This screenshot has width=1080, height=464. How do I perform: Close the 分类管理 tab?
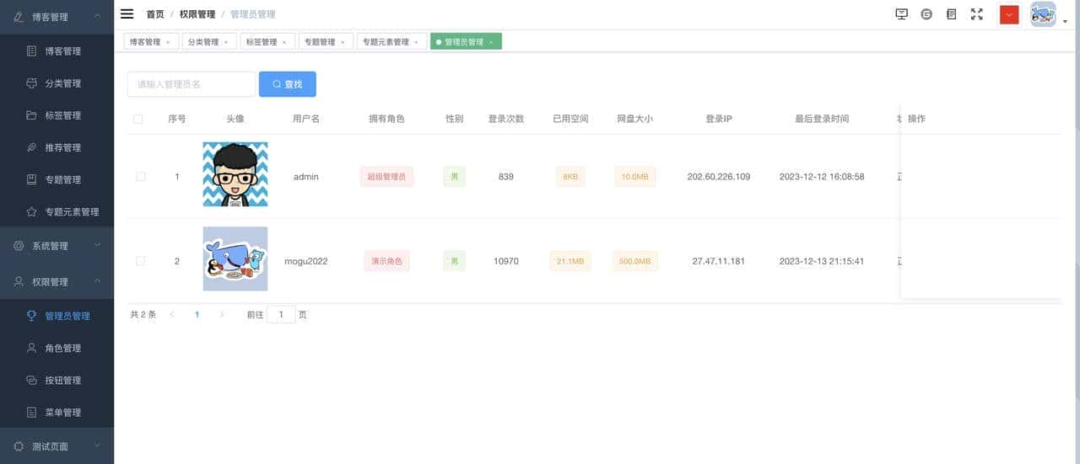[x=226, y=42]
